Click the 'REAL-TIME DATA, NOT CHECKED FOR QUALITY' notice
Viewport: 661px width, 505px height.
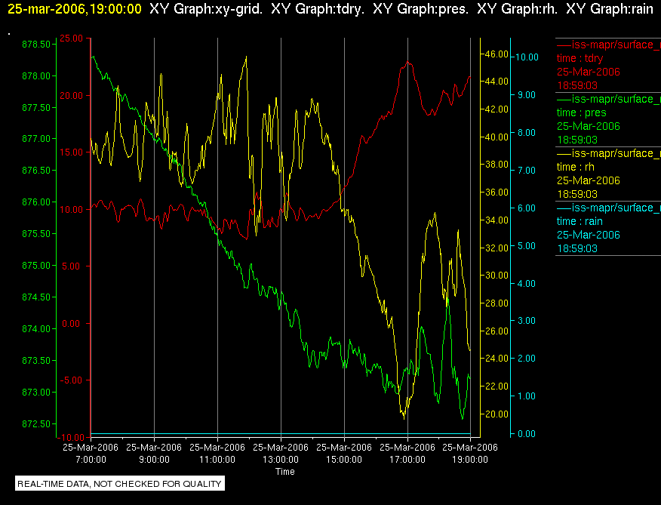[120, 483]
